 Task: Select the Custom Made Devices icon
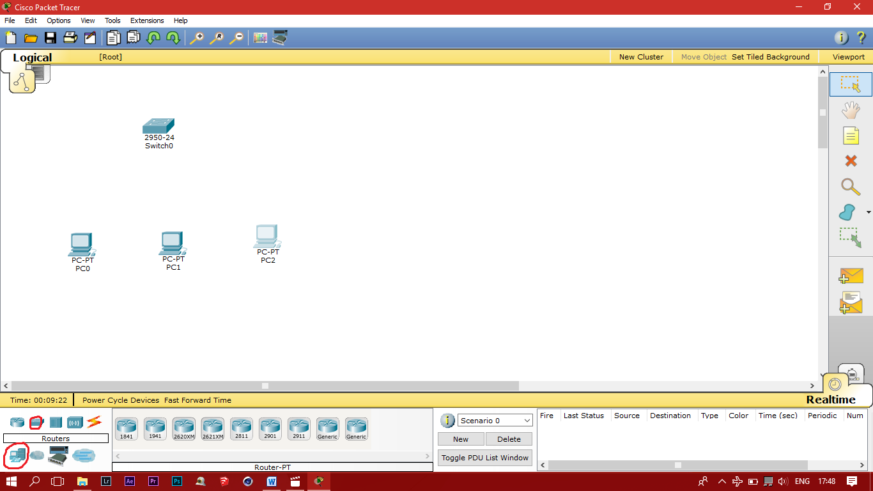coord(59,455)
